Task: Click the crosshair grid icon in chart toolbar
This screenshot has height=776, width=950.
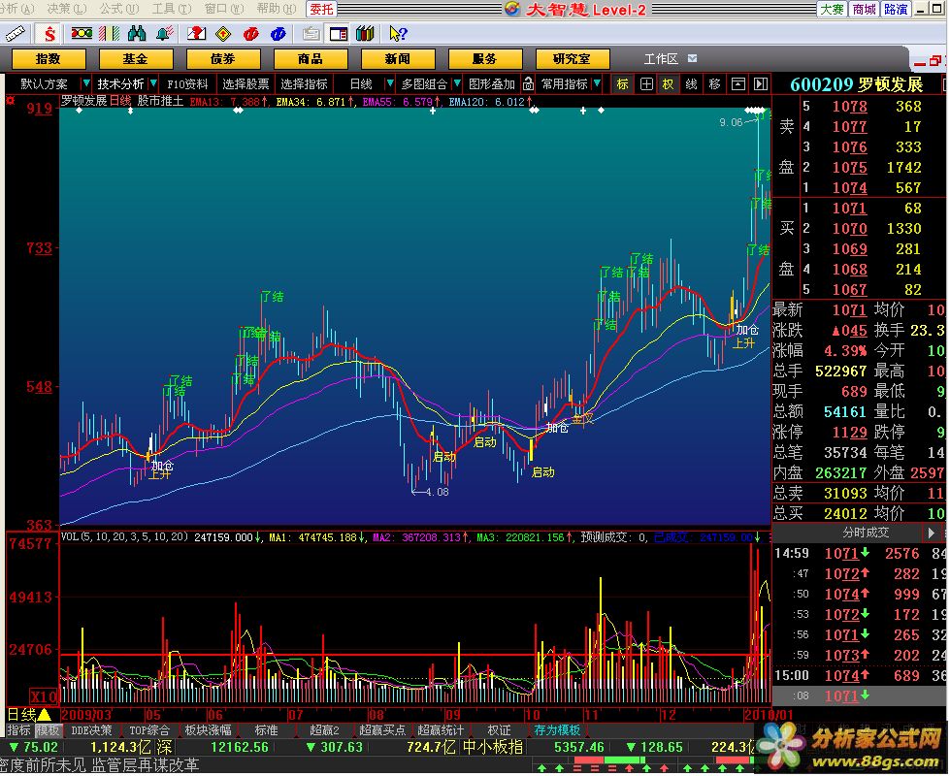Action: (x=646, y=84)
